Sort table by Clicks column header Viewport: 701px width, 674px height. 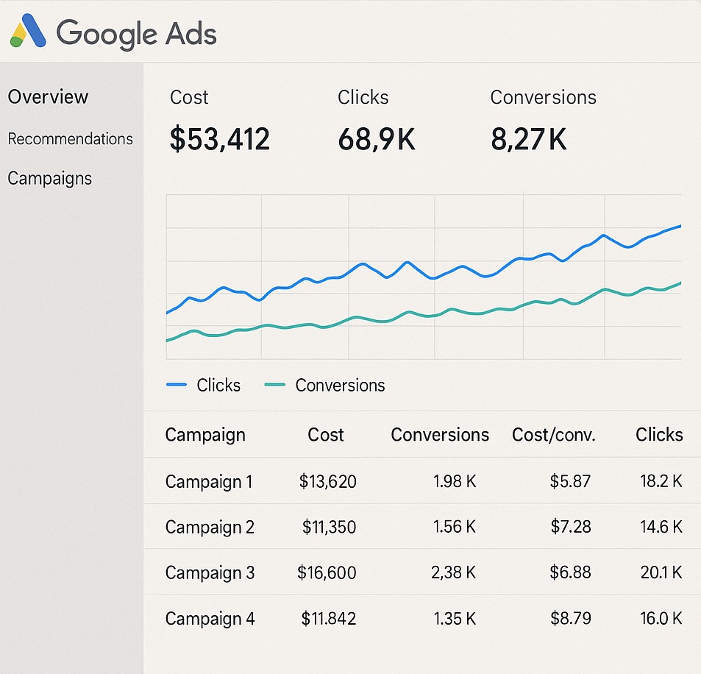(659, 435)
